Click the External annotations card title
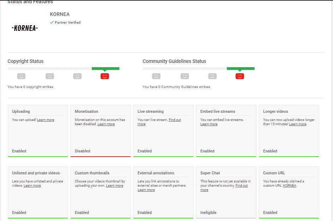Viewport: 333px width, 221px height. 156,173
